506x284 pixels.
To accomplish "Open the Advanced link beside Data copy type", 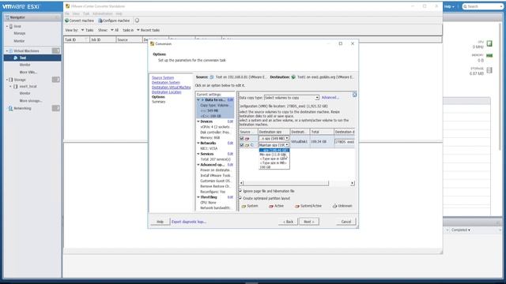I will tap(330, 98).
